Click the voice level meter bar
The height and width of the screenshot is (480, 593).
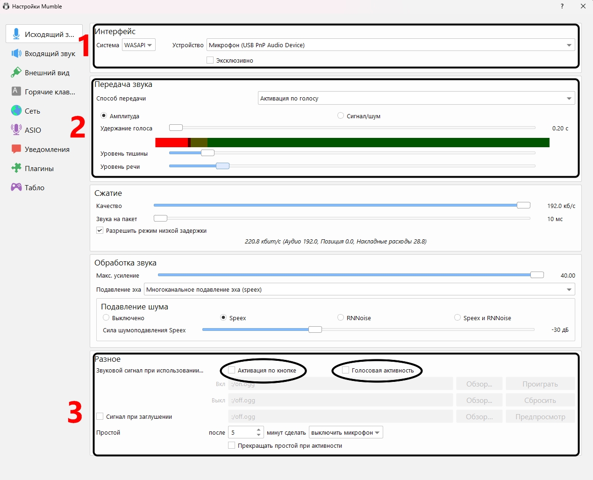[x=352, y=143]
